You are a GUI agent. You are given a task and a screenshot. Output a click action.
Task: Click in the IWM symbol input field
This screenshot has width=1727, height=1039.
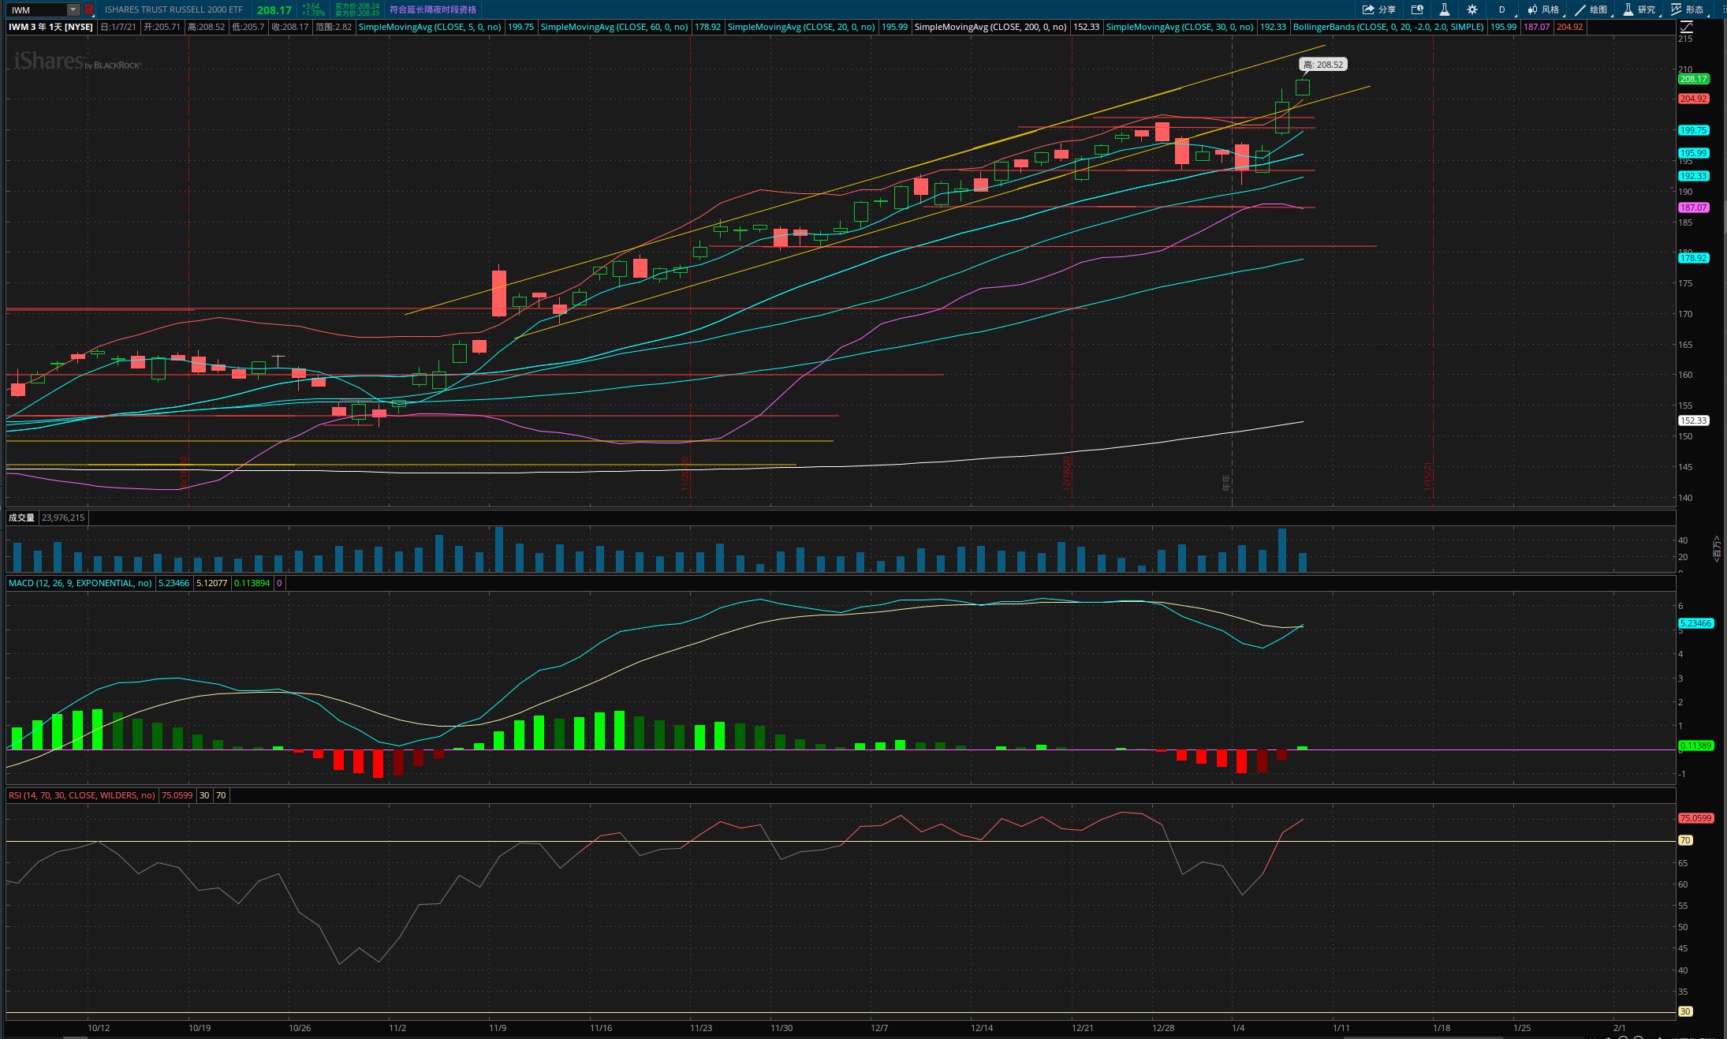(x=35, y=9)
